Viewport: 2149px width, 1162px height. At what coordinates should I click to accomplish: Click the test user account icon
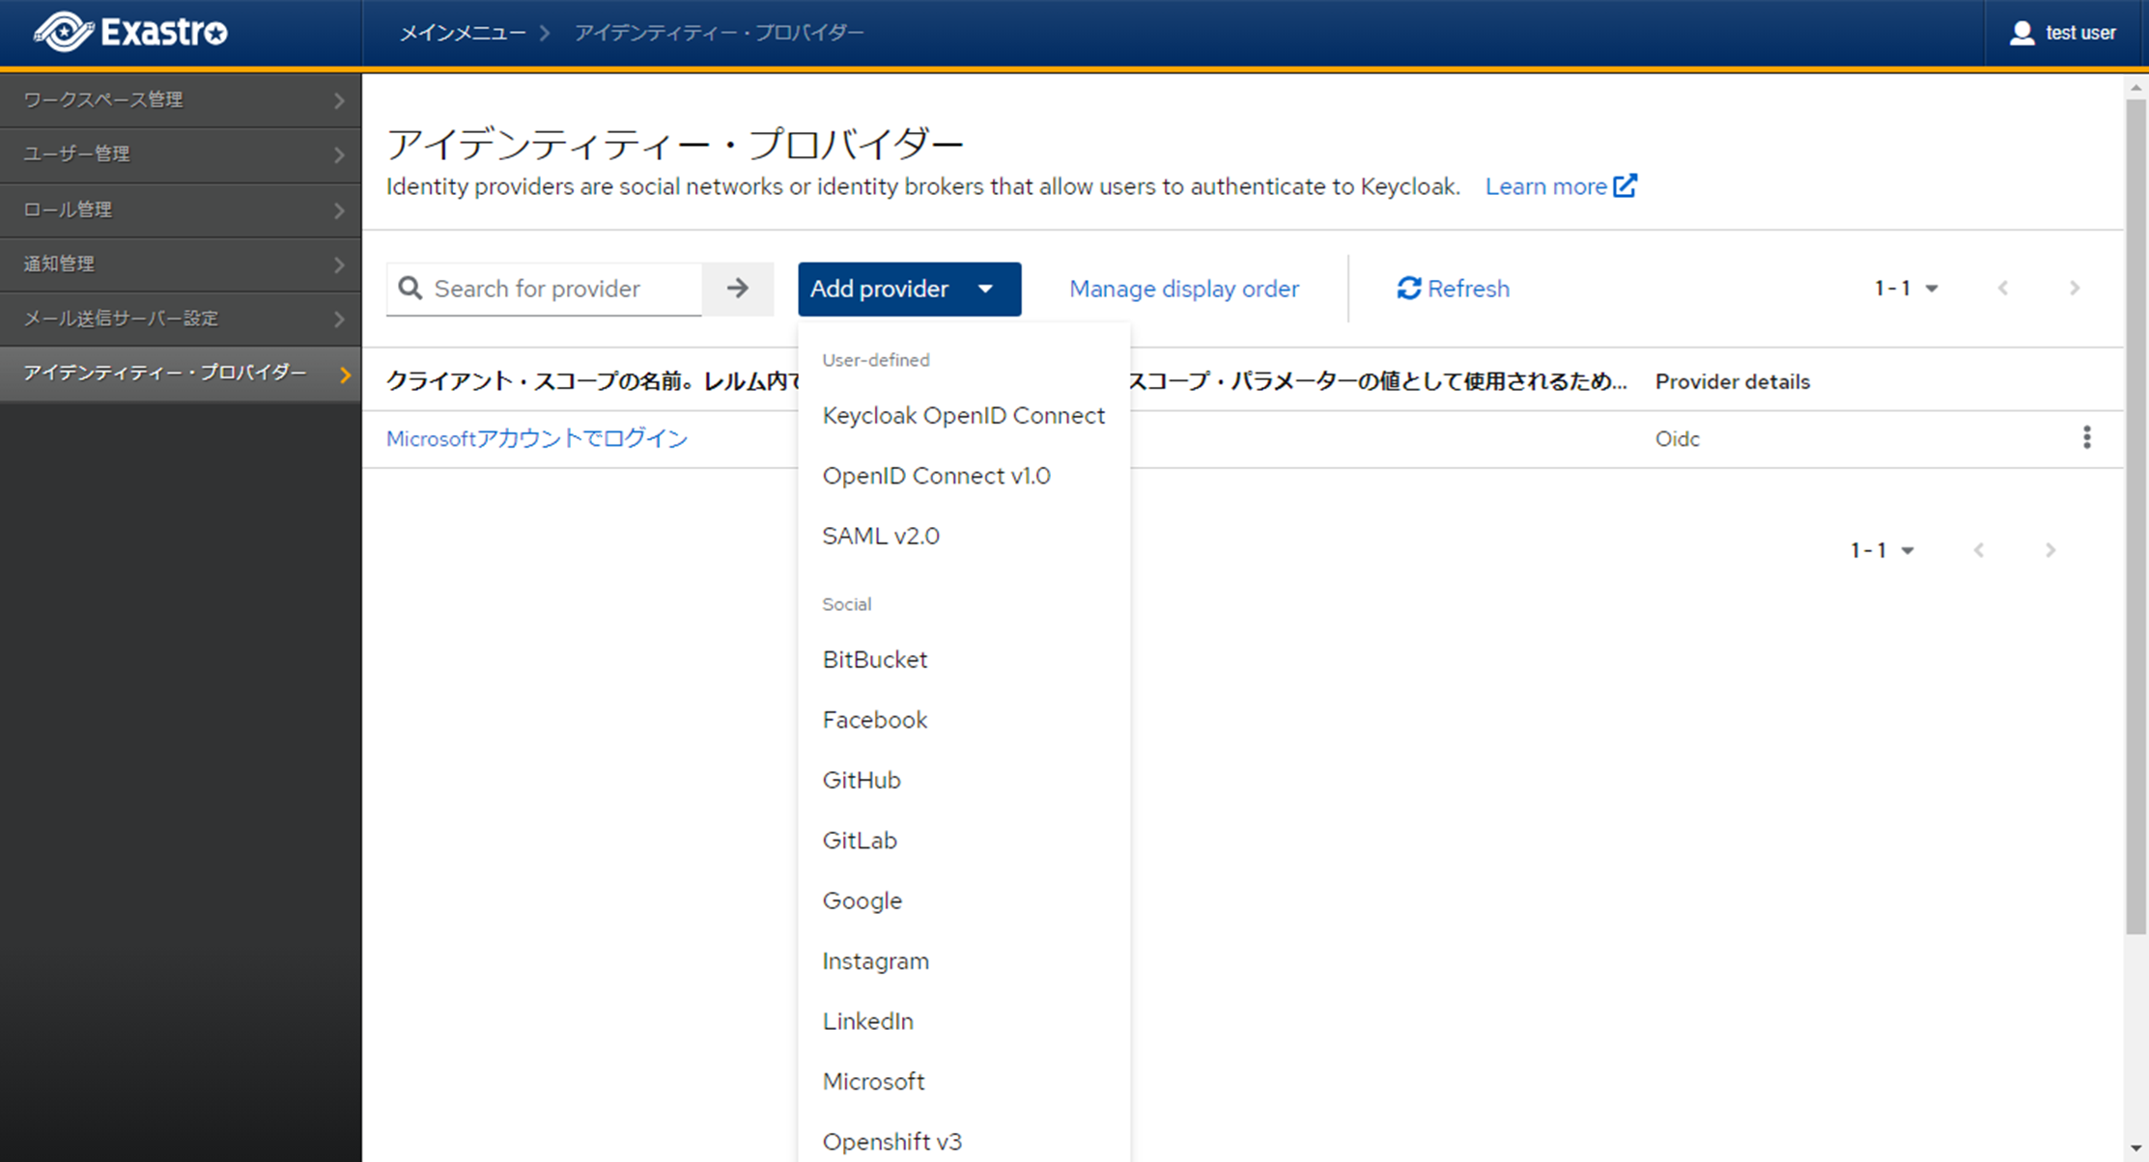click(x=2021, y=33)
